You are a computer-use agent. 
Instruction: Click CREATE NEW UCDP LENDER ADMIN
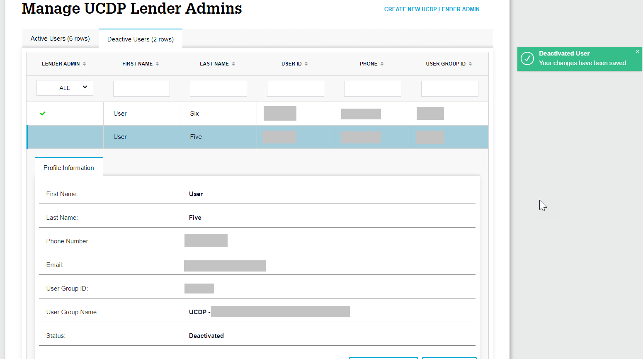[x=432, y=9]
